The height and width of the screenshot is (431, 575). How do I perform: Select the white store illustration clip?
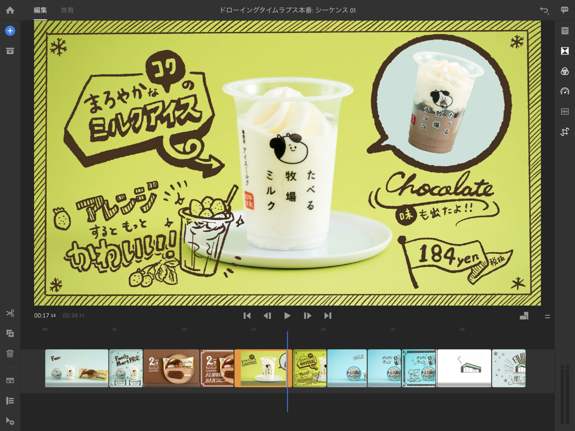pyautogui.click(x=464, y=368)
